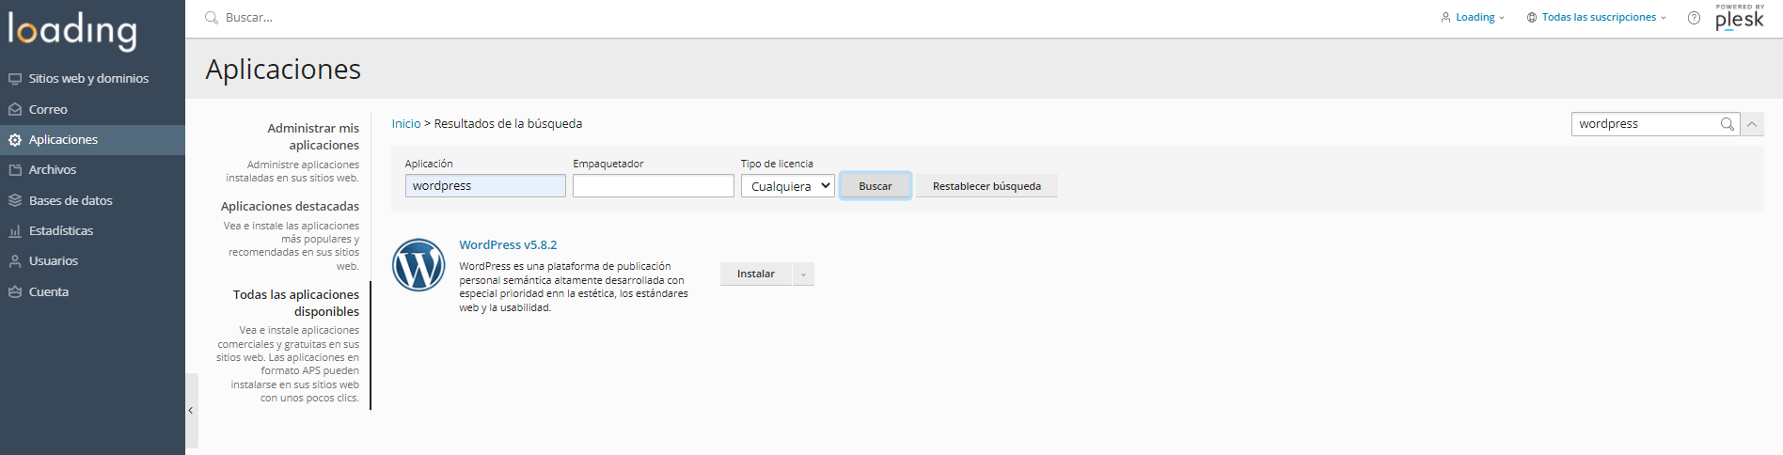This screenshot has height=455, width=1783.
Task: Focus the wordpress quick search box
Action: (1645, 124)
